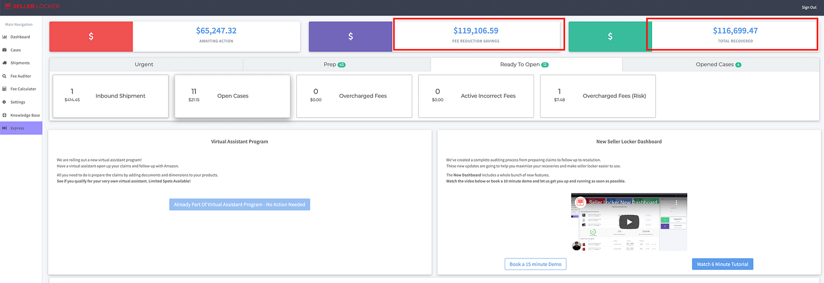Click the purple dollar sign tile
The height and width of the screenshot is (283, 824).
pos(351,36)
